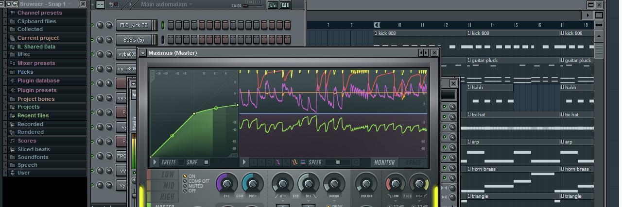The image size is (622, 207).
Task: Click the POST gain knob
Action: pos(252,183)
